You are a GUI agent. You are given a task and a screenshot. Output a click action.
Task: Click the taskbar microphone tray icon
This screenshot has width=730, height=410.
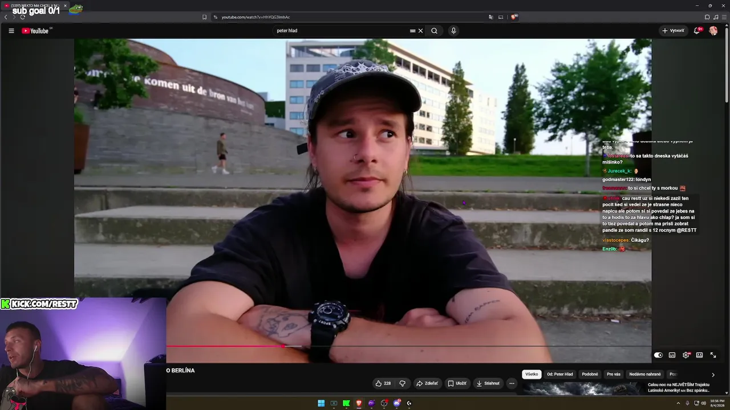tap(687, 403)
